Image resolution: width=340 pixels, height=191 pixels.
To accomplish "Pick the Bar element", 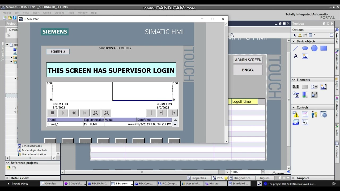I will (x=305, y=94).
